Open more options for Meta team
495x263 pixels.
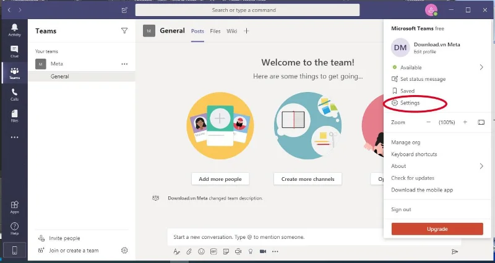(x=124, y=64)
